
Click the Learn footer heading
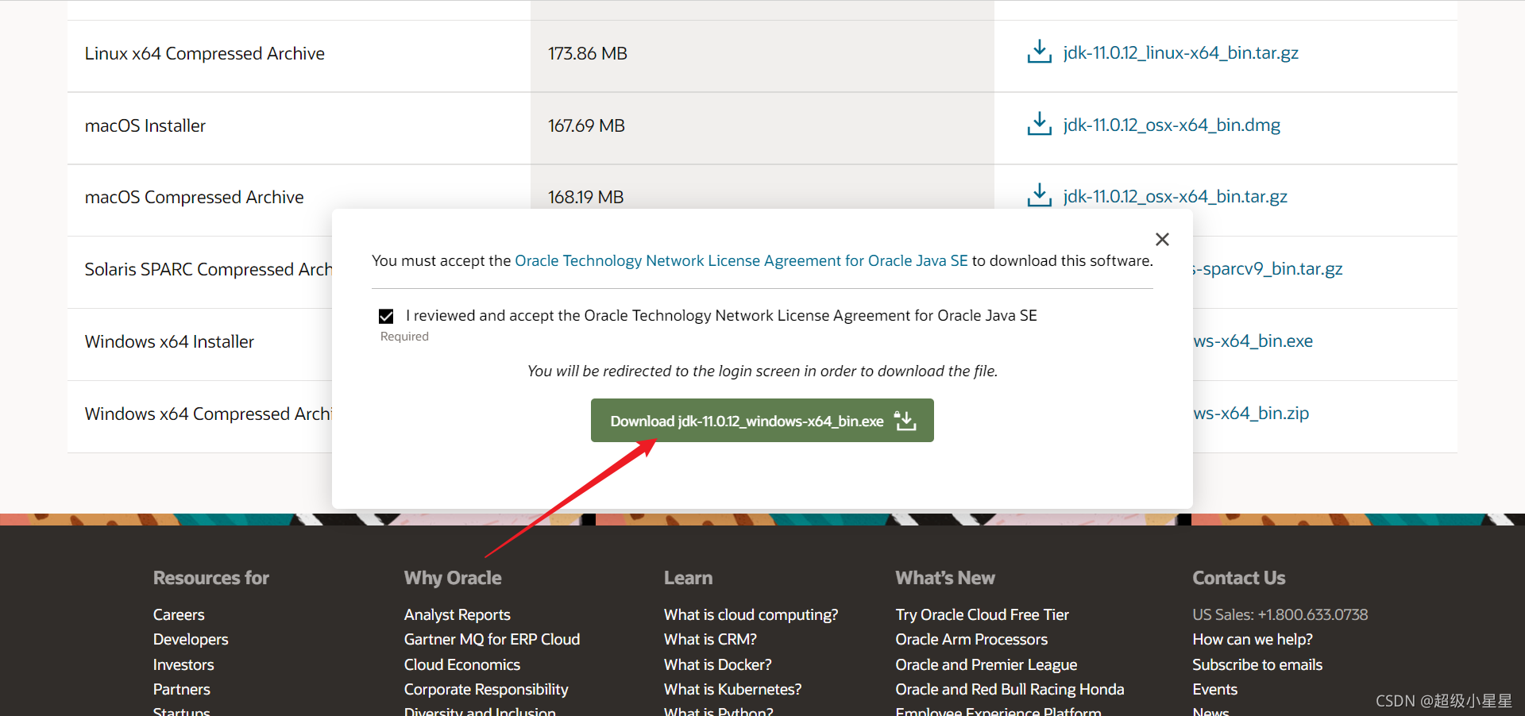pyautogui.click(x=688, y=578)
